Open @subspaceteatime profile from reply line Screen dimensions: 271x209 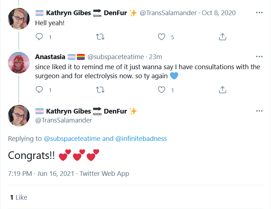click(72, 139)
